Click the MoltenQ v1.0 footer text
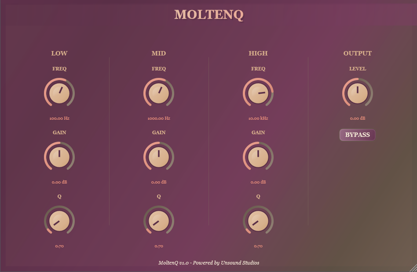Screen dimensions: 417x272 pos(209,263)
